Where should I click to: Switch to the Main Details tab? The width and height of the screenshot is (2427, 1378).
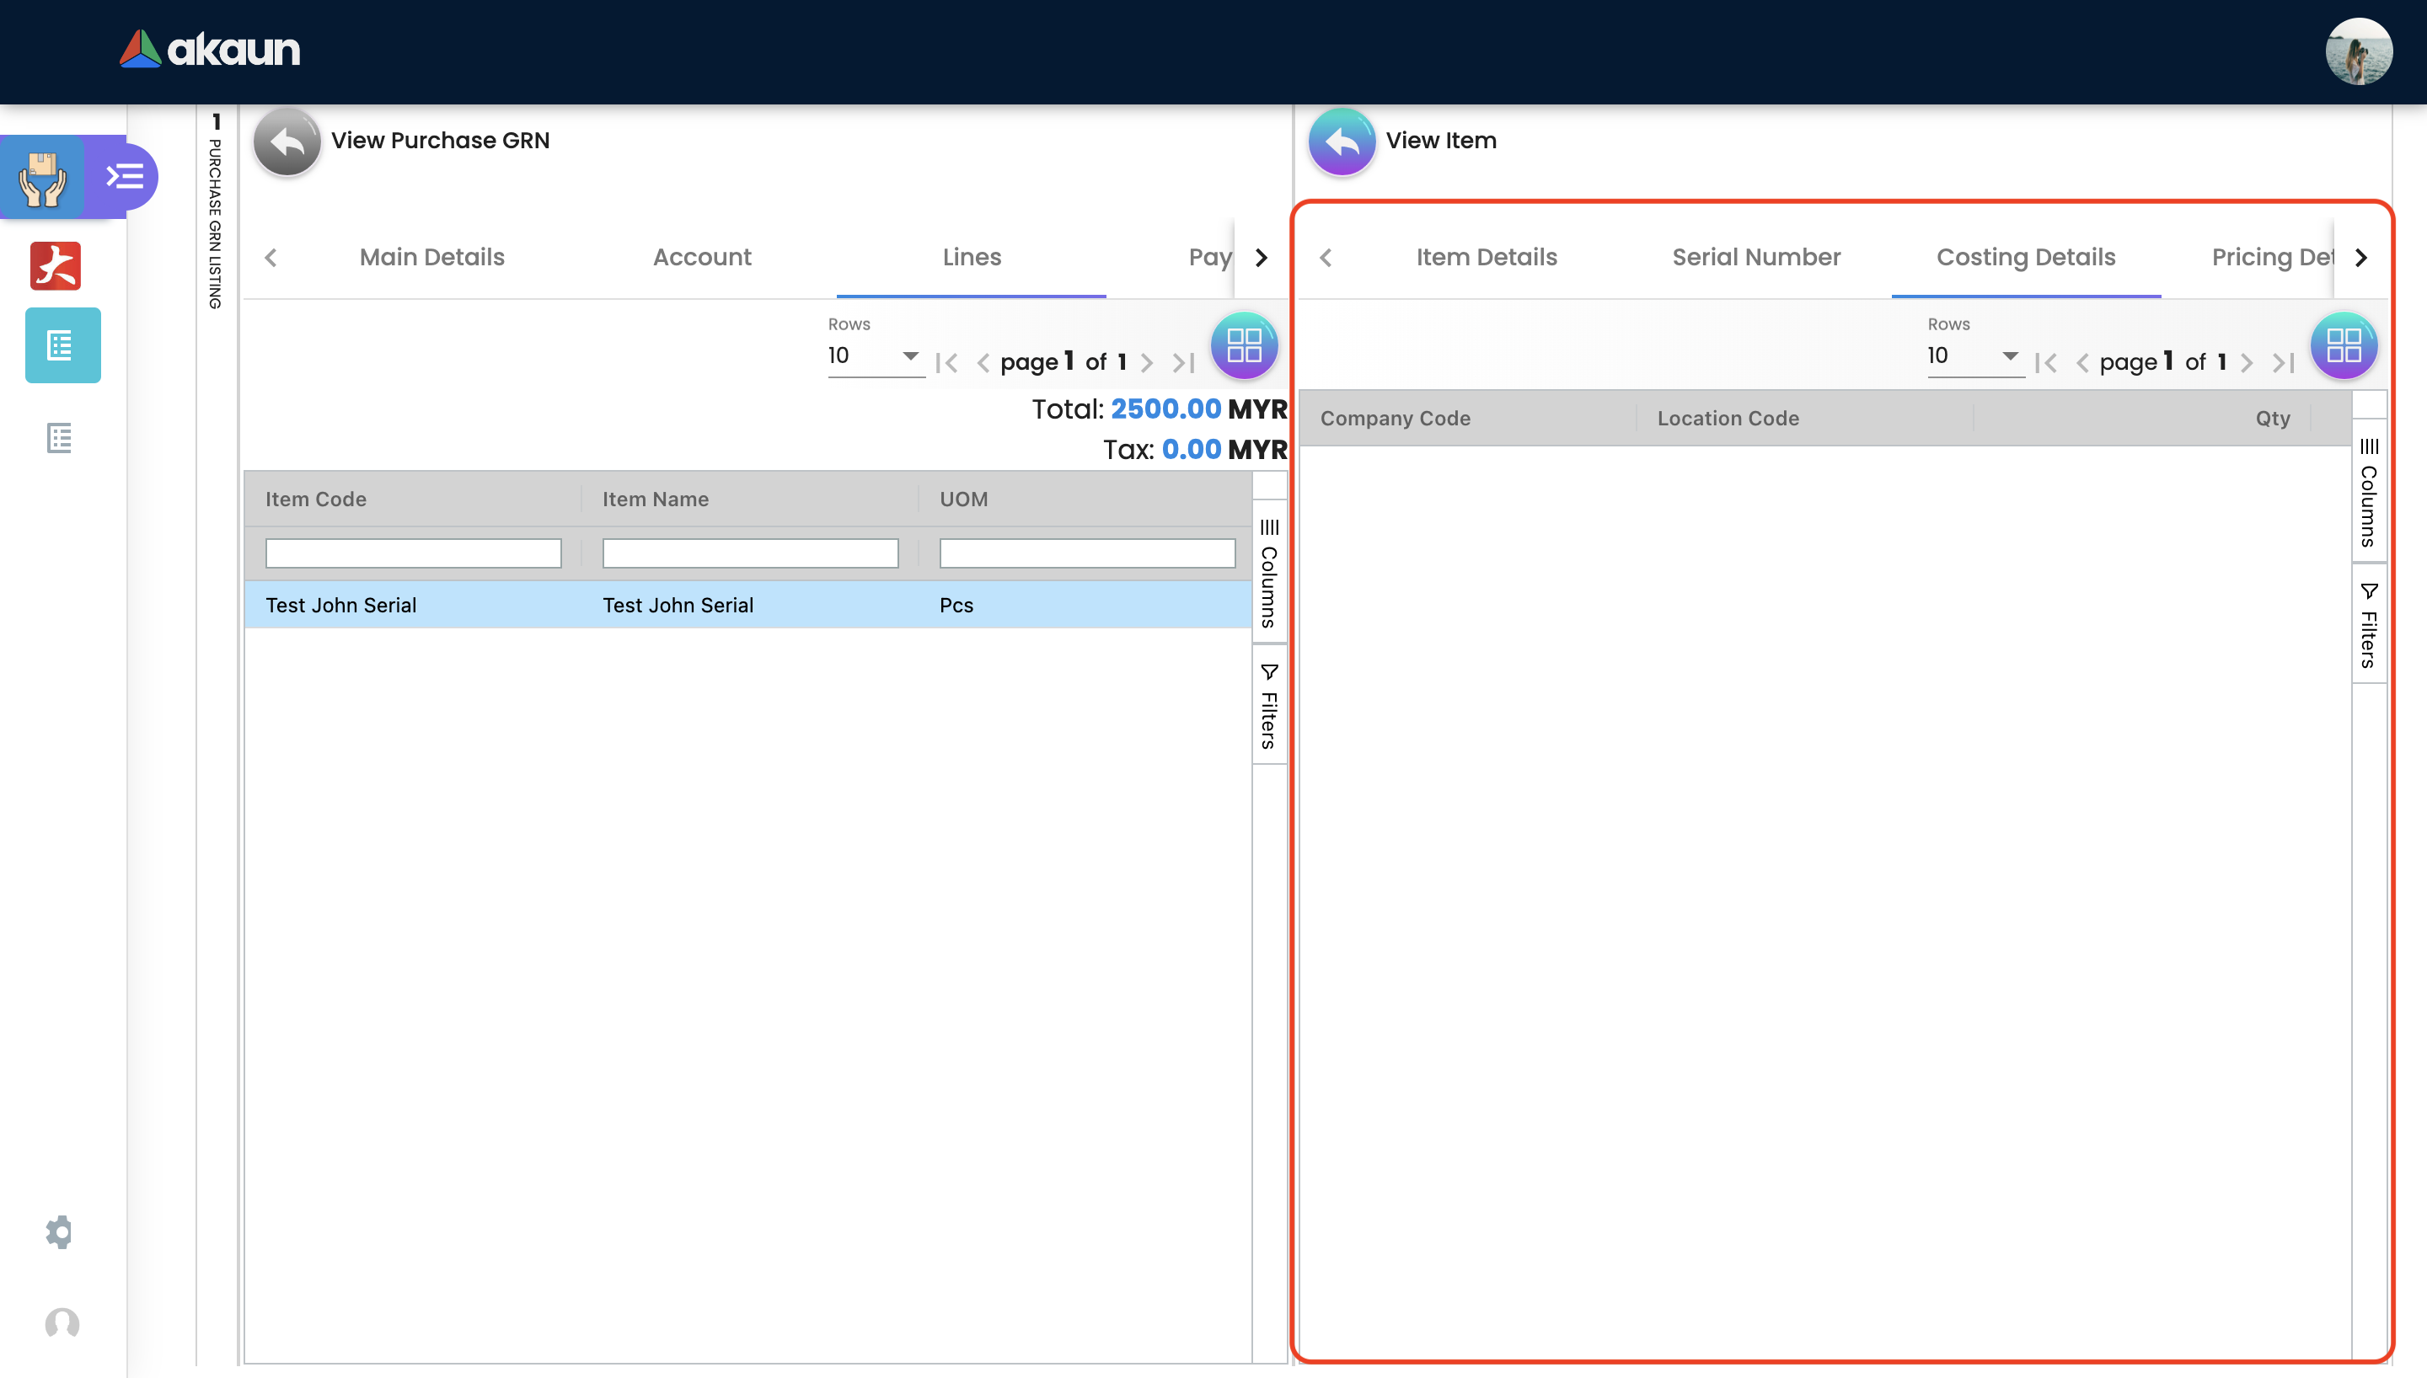431,258
